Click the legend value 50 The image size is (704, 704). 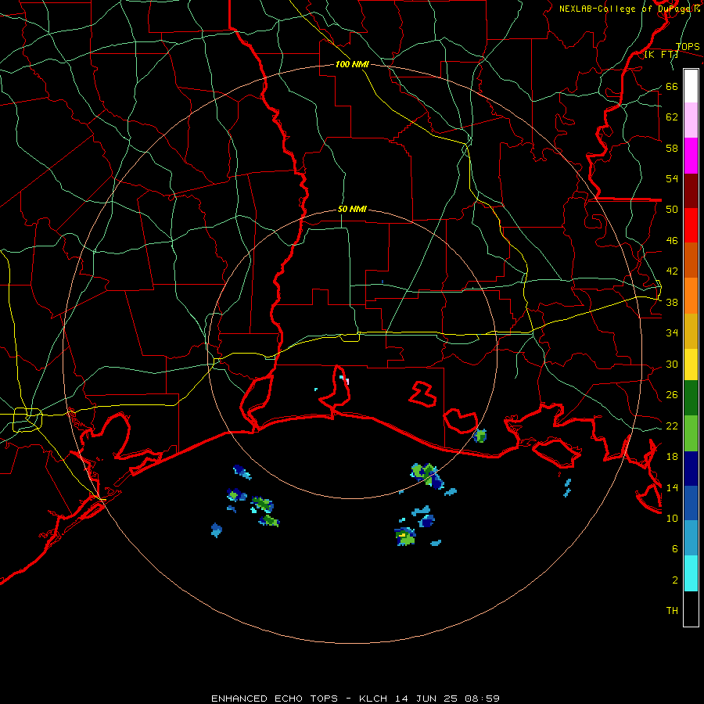click(672, 209)
